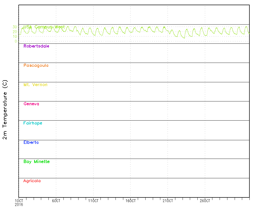Click the 11OCT date tick label
The width and height of the screenshot is (259, 207).
click(93, 201)
